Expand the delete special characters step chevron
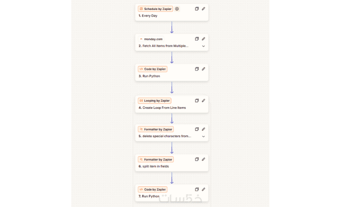The image size is (361, 207). point(204,136)
